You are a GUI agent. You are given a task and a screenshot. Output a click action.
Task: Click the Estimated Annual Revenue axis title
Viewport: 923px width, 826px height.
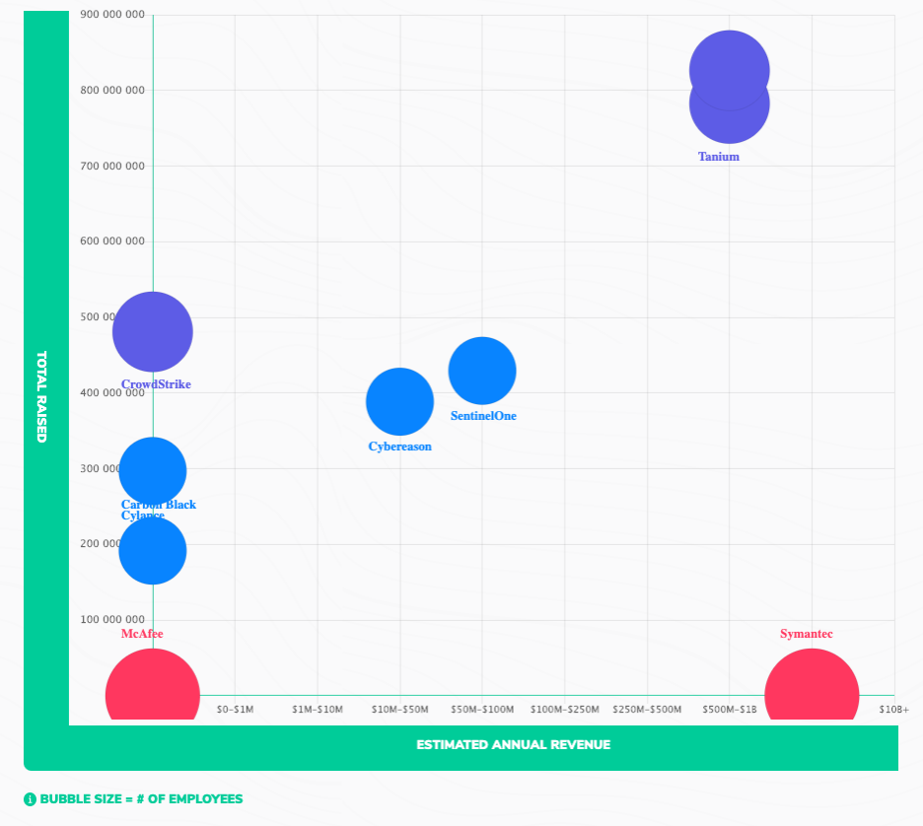[513, 744]
